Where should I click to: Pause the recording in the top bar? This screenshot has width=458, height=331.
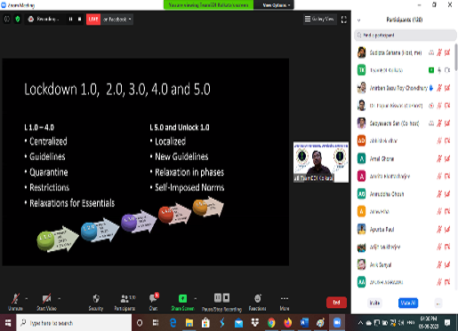point(70,20)
